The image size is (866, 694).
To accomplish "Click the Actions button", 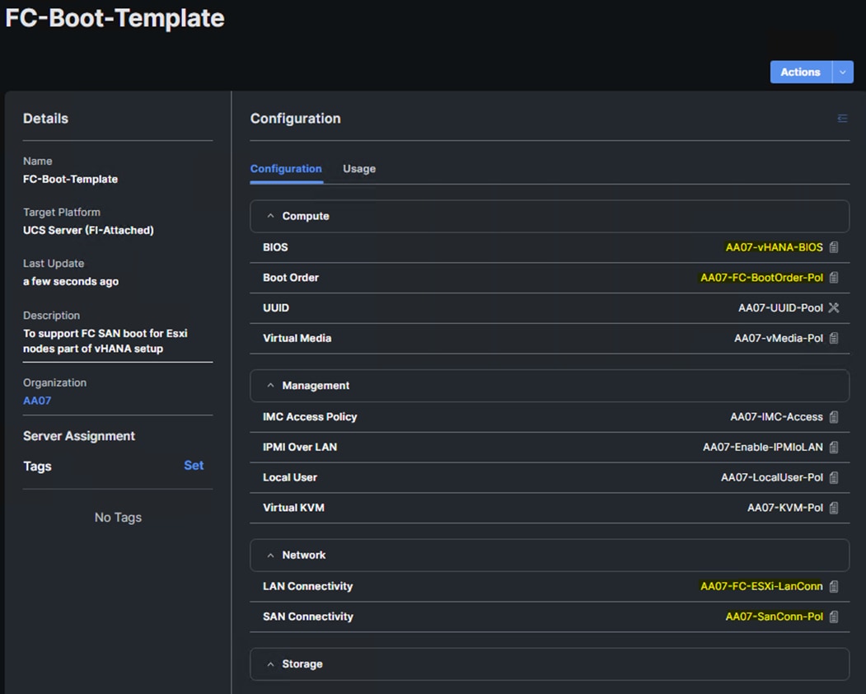I will [801, 72].
